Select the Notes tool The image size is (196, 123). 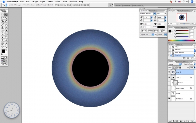coord(2,44)
